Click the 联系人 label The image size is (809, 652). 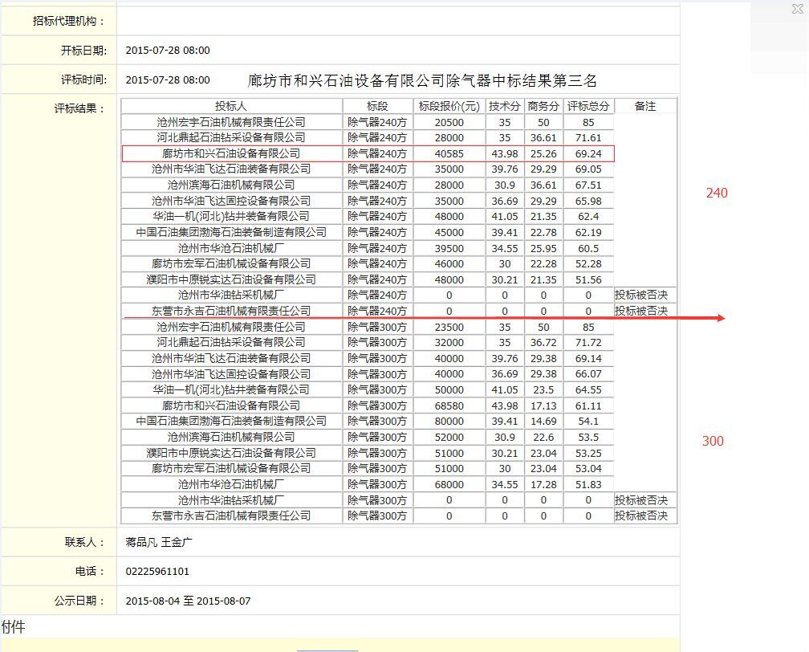click(85, 542)
